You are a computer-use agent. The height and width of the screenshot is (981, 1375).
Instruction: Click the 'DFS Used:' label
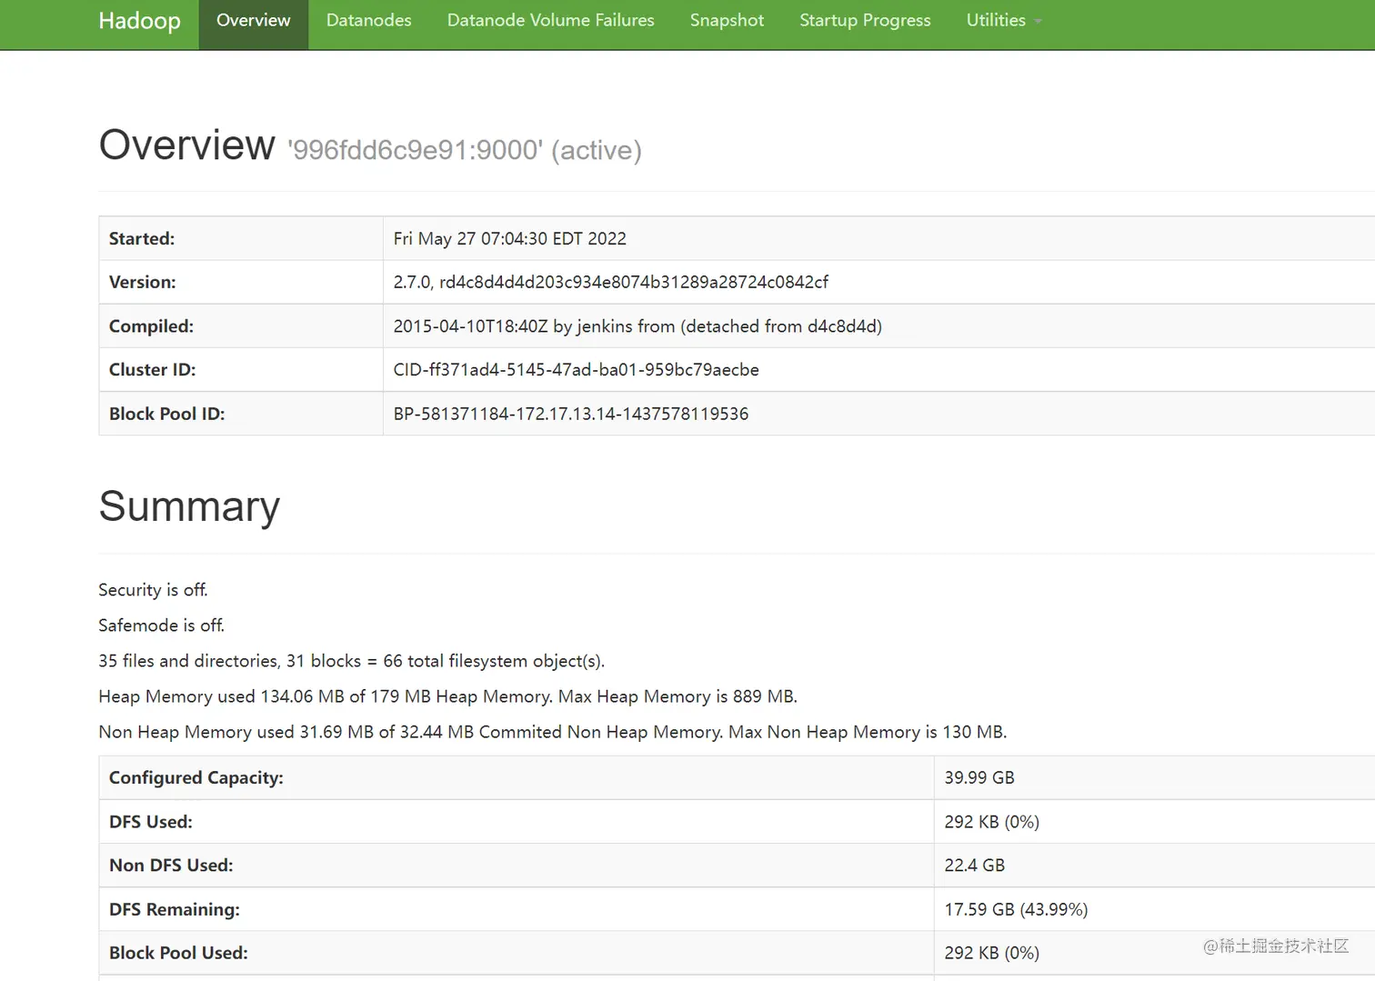(x=151, y=822)
